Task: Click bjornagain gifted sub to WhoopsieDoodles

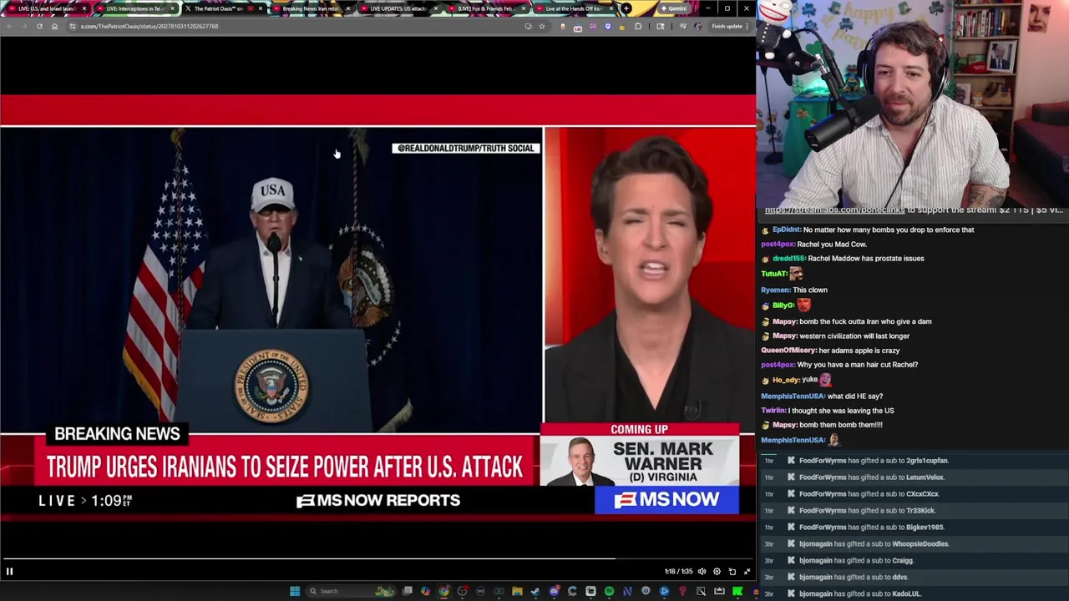Action: click(874, 544)
